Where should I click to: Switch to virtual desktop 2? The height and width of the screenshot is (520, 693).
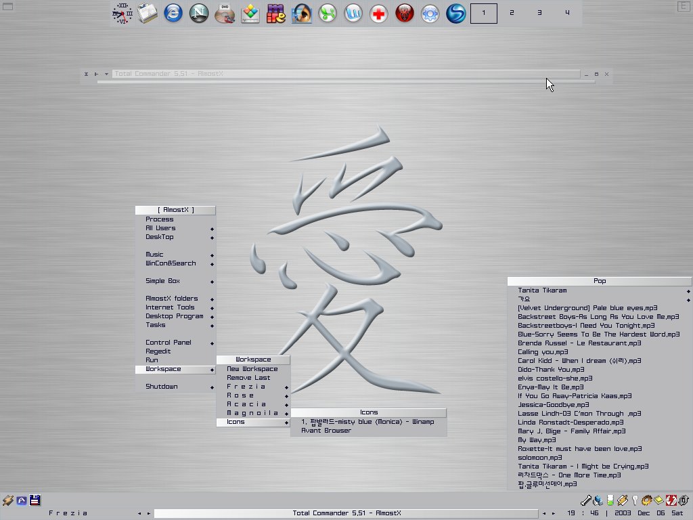[x=512, y=13]
